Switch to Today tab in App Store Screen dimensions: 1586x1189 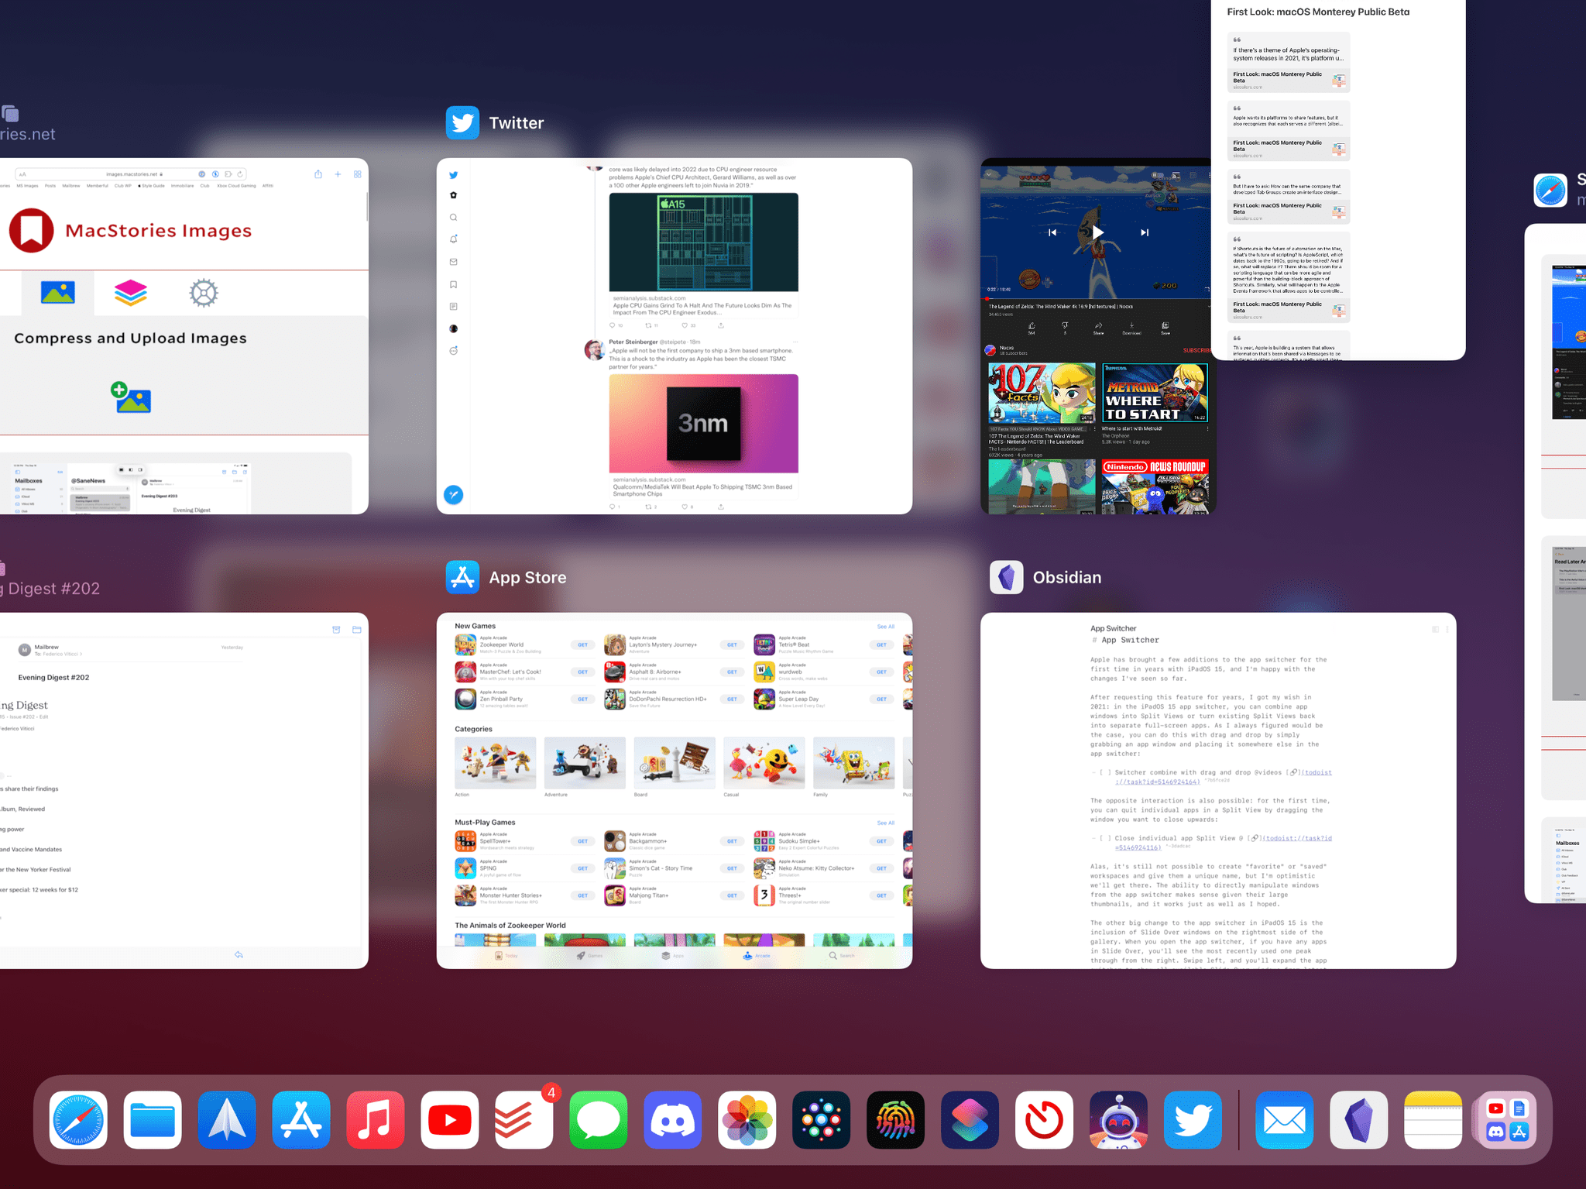pos(506,956)
